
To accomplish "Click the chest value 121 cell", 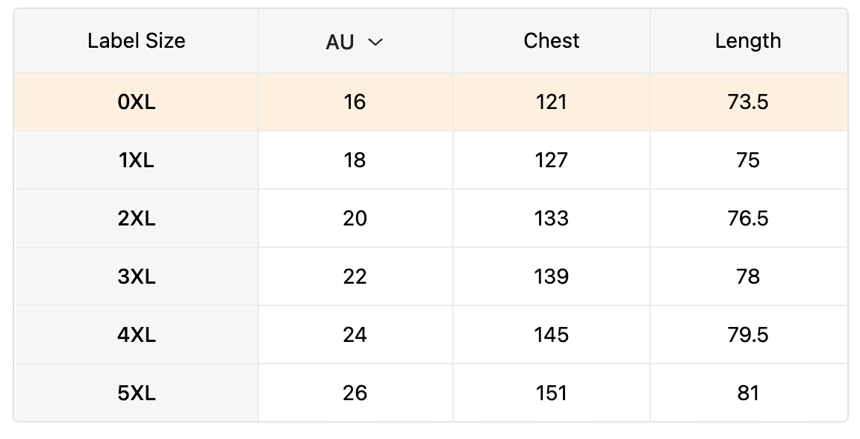I will pos(551,102).
